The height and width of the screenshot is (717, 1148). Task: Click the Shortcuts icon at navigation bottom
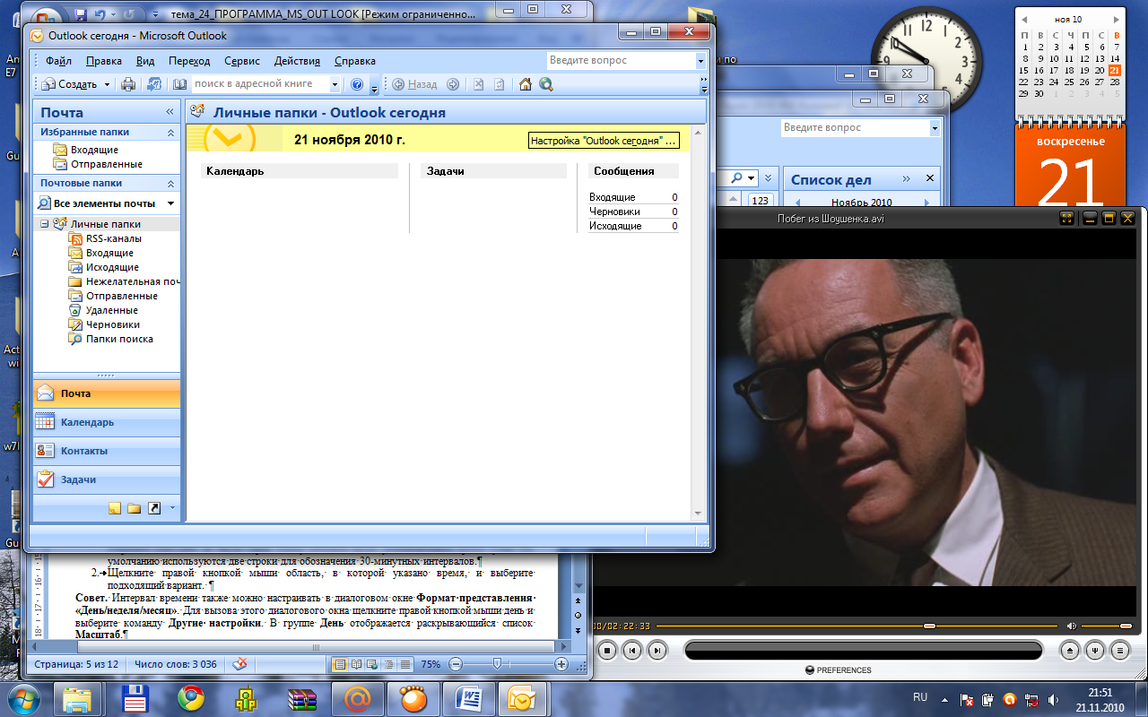pyautogui.click(x=154, y=508)
